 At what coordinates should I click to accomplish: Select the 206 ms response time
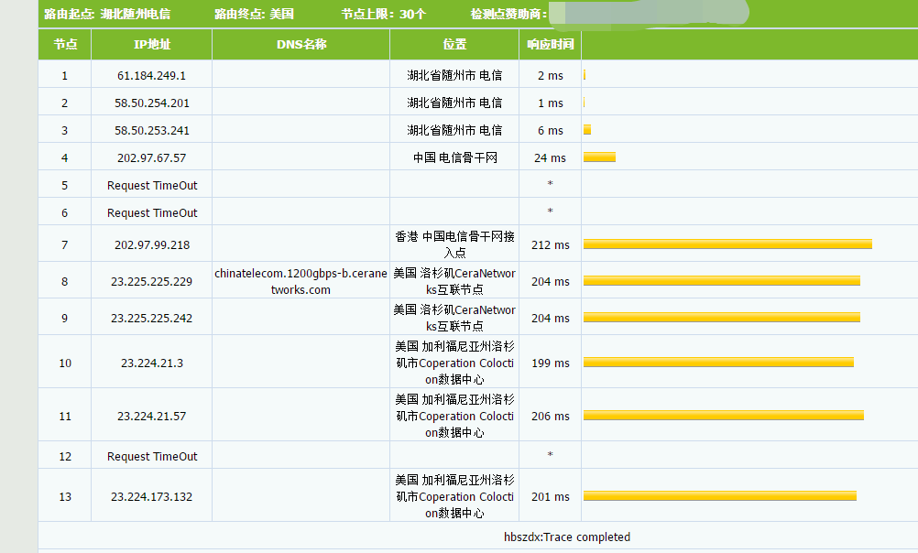(x=551, y=416)
